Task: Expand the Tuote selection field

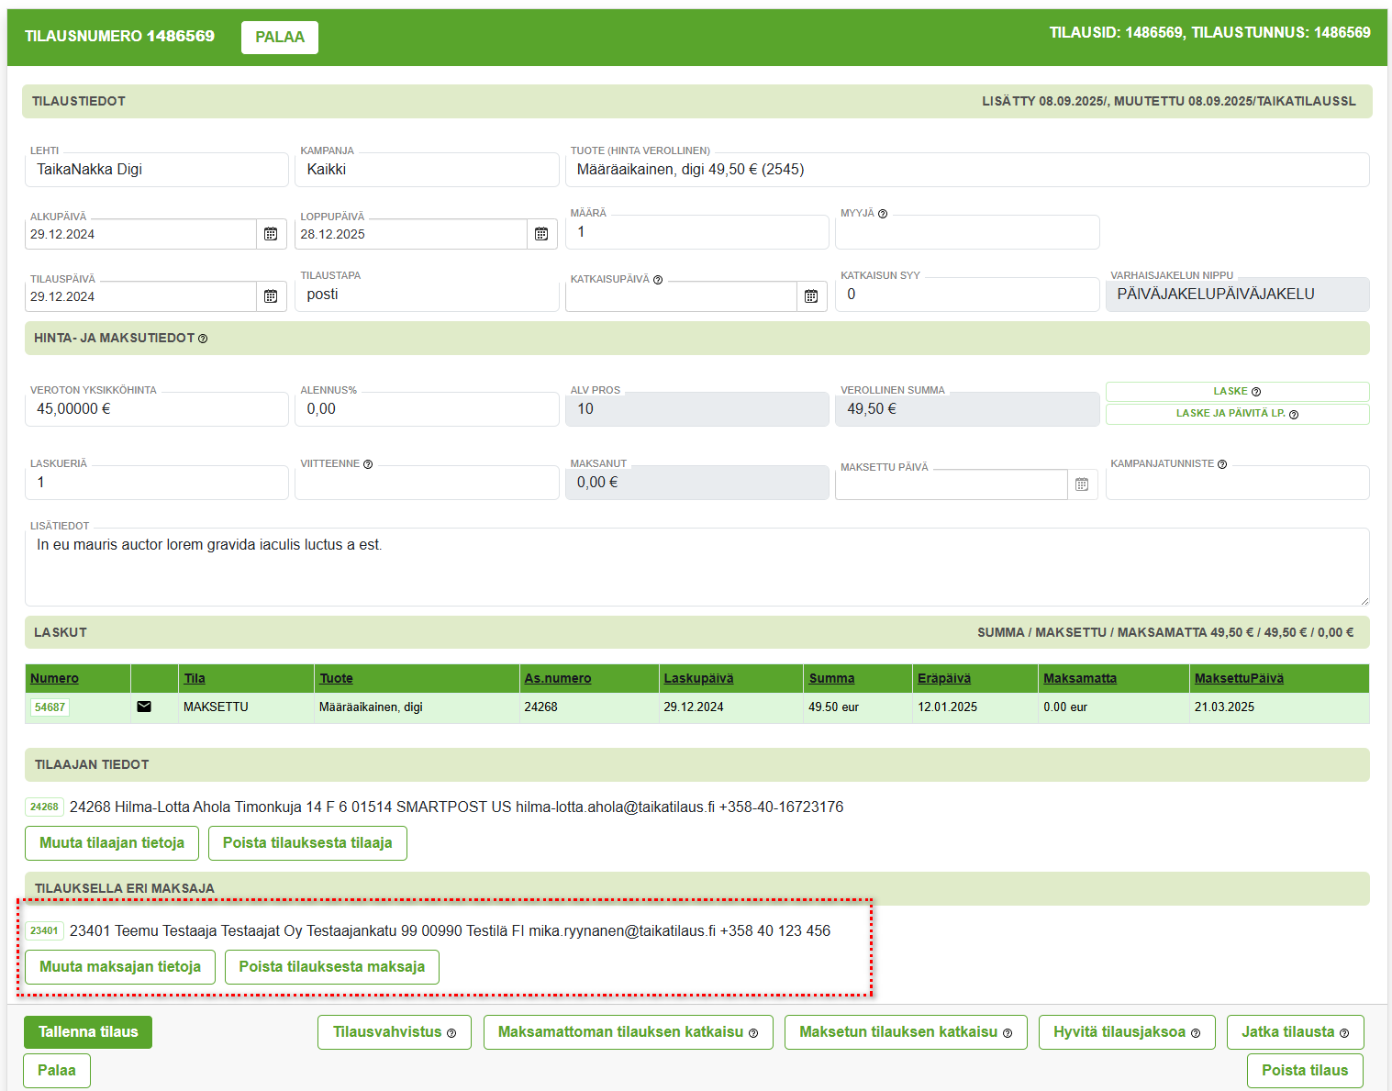Action: click(968, 170)
